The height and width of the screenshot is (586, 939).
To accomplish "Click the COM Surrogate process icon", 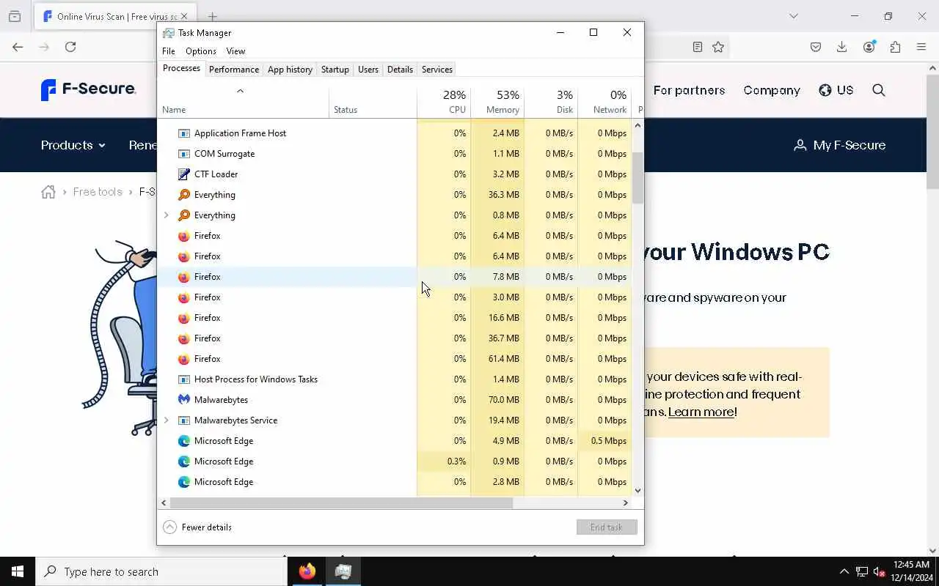I will coord(184,154).
